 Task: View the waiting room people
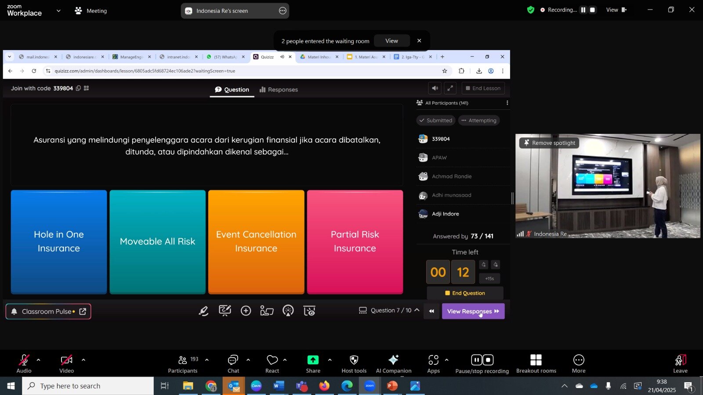391,41
